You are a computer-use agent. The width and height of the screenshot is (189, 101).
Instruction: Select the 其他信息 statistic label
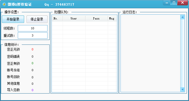pyautogui.click(x=13, y=83)
